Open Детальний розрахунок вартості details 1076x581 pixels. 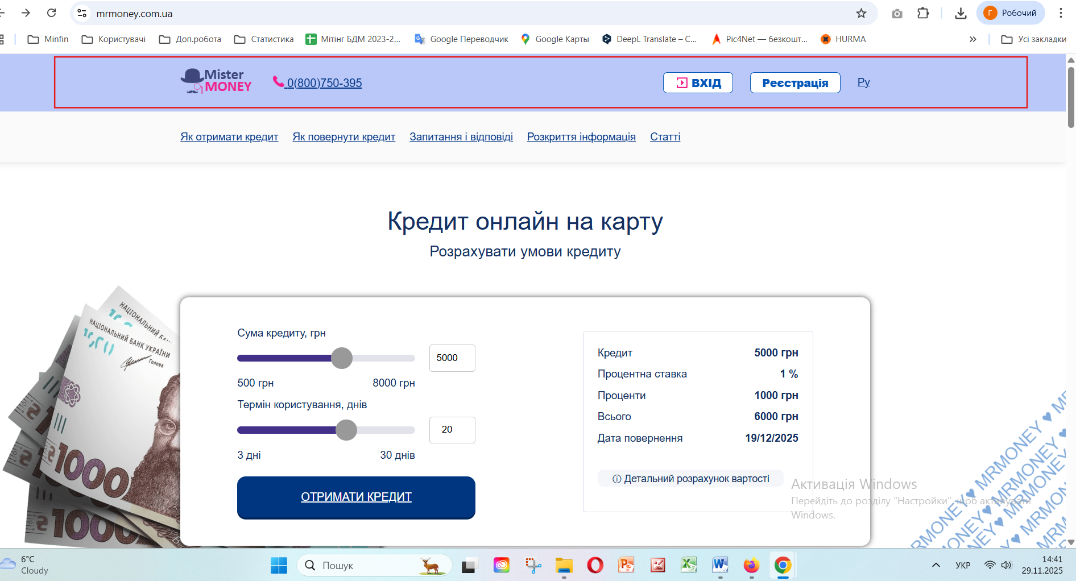[x=690, y=479]
